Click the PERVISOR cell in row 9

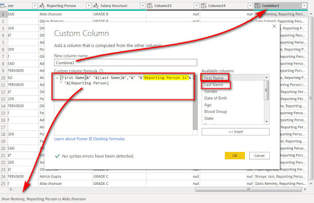point(23,71)
